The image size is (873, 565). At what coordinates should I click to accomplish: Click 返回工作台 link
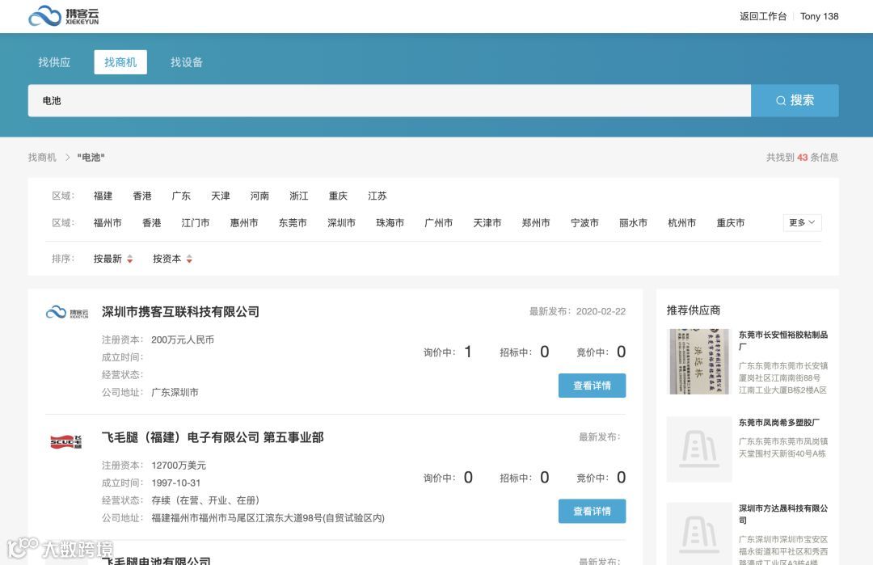tap(763, 16)
